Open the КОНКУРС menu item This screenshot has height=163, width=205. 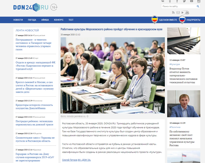(59, 20)
